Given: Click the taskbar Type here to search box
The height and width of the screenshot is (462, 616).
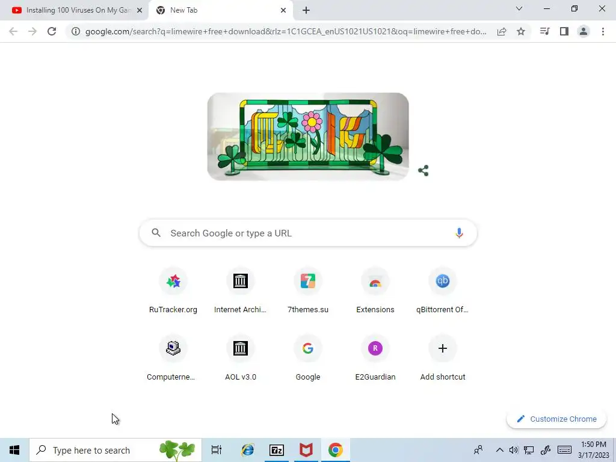Looking at the screenshot, I should [x=115, y=450].
